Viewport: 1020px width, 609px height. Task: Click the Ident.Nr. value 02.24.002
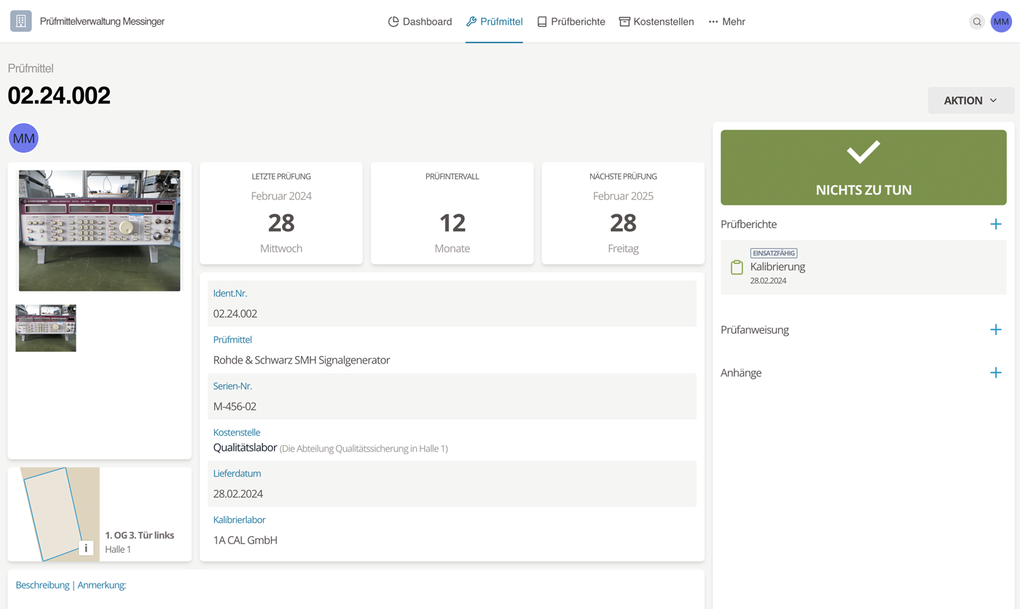point(235,314)
